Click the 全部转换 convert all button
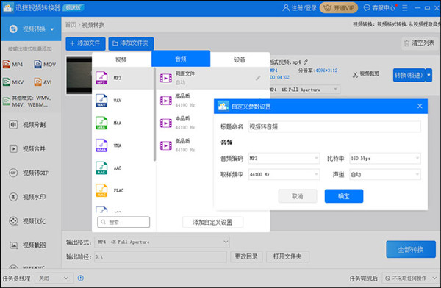Viewport: 441px width, 288px height. pos(411,250)
